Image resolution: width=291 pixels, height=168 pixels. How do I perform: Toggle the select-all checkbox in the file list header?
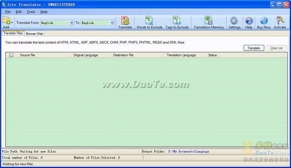coord(11,55)
